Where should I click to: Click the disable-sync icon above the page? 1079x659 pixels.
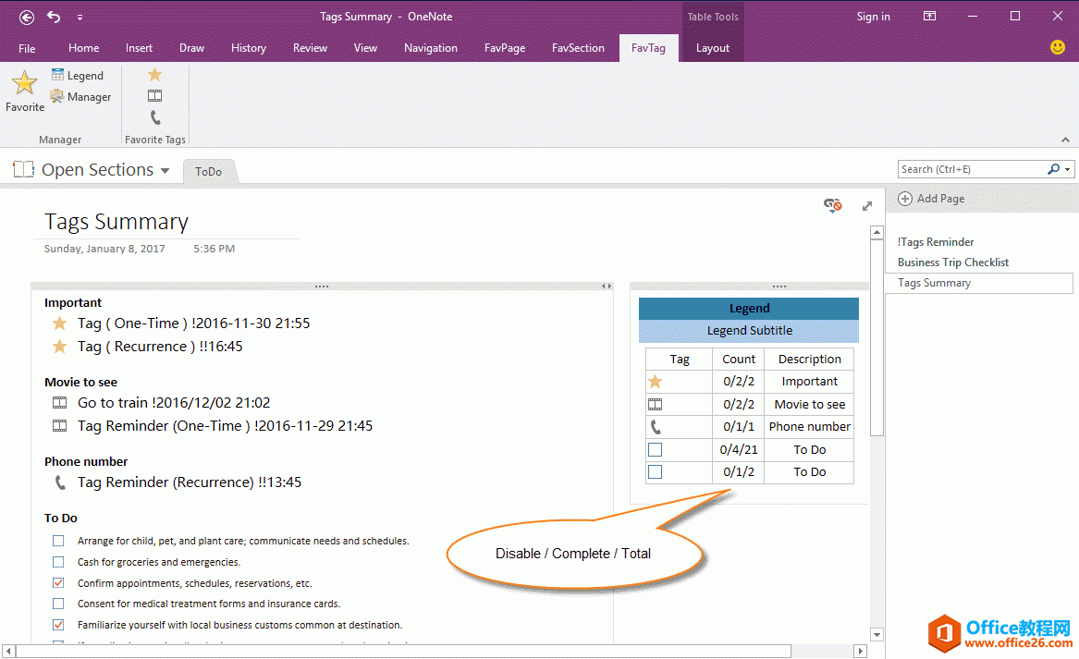pos(832,206)
